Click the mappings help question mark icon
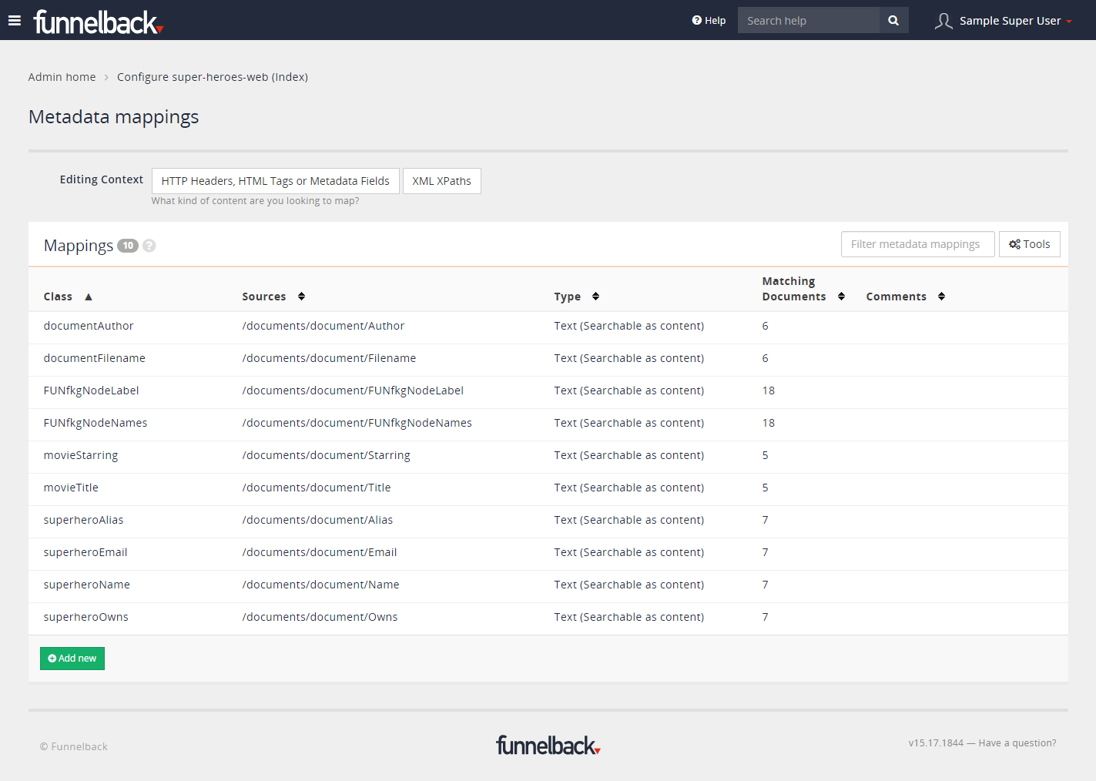The height and width of the screenshot is (781, 1096). tap(149, 246)
